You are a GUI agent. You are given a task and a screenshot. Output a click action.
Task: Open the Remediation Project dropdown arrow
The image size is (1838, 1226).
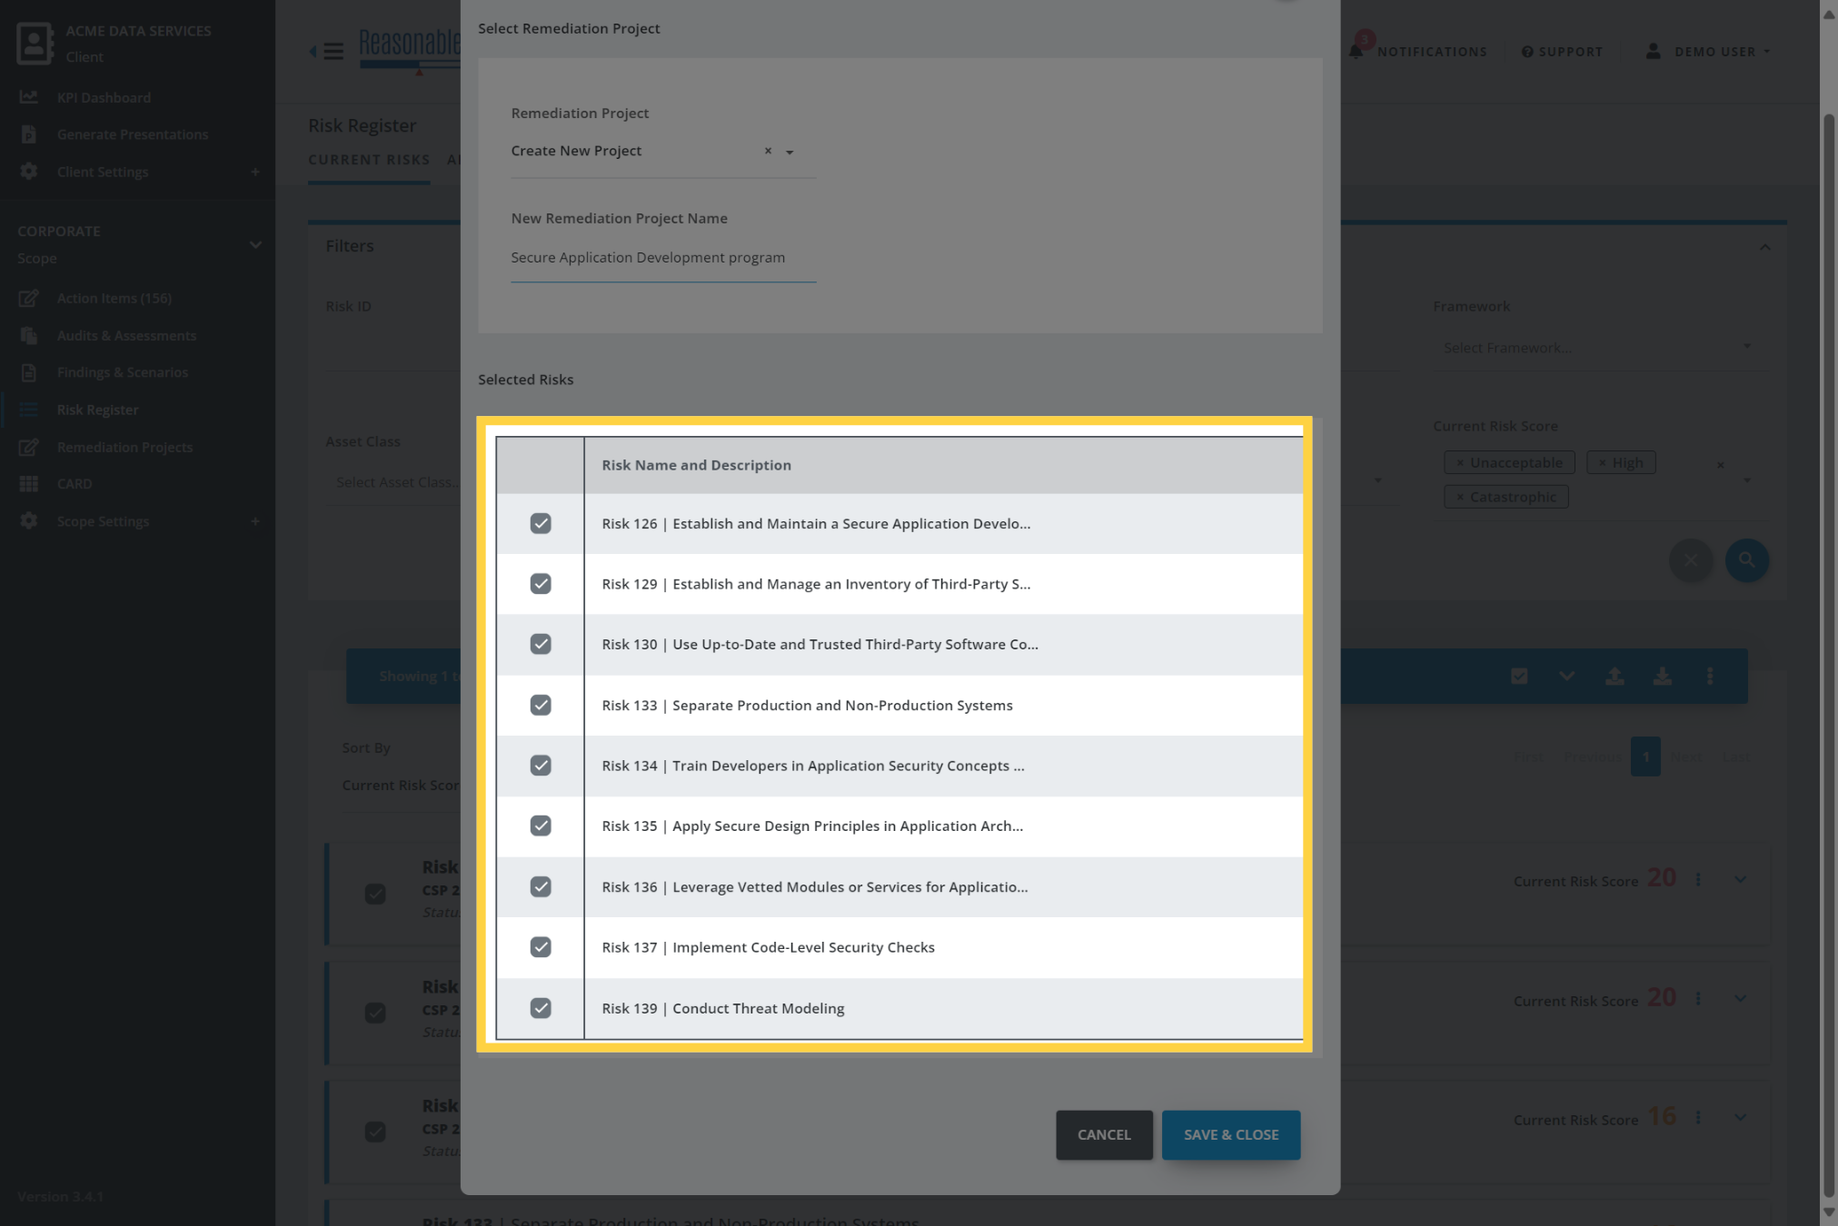pos(790,153)
